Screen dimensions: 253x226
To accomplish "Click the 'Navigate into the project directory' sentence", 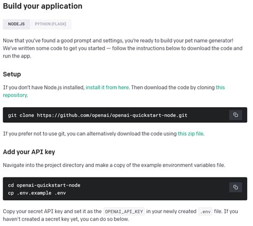I will click(x=114, y=165).
